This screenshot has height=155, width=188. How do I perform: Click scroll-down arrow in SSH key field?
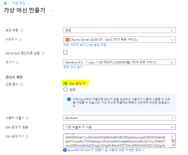click(173, 145)
